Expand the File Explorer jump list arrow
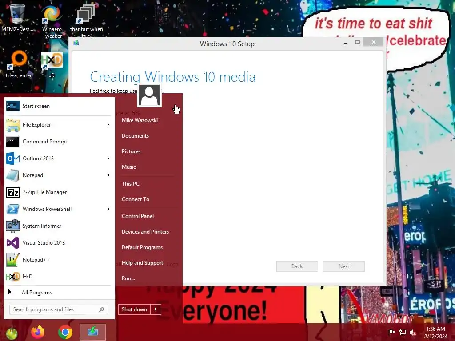 (x=108, y=125)
